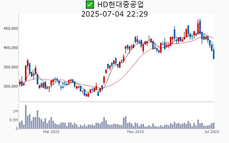Image resolution: width=229 pixels, height=143 pixels.
Task: Click the 0.5M volume axis label
Action: 13,120
